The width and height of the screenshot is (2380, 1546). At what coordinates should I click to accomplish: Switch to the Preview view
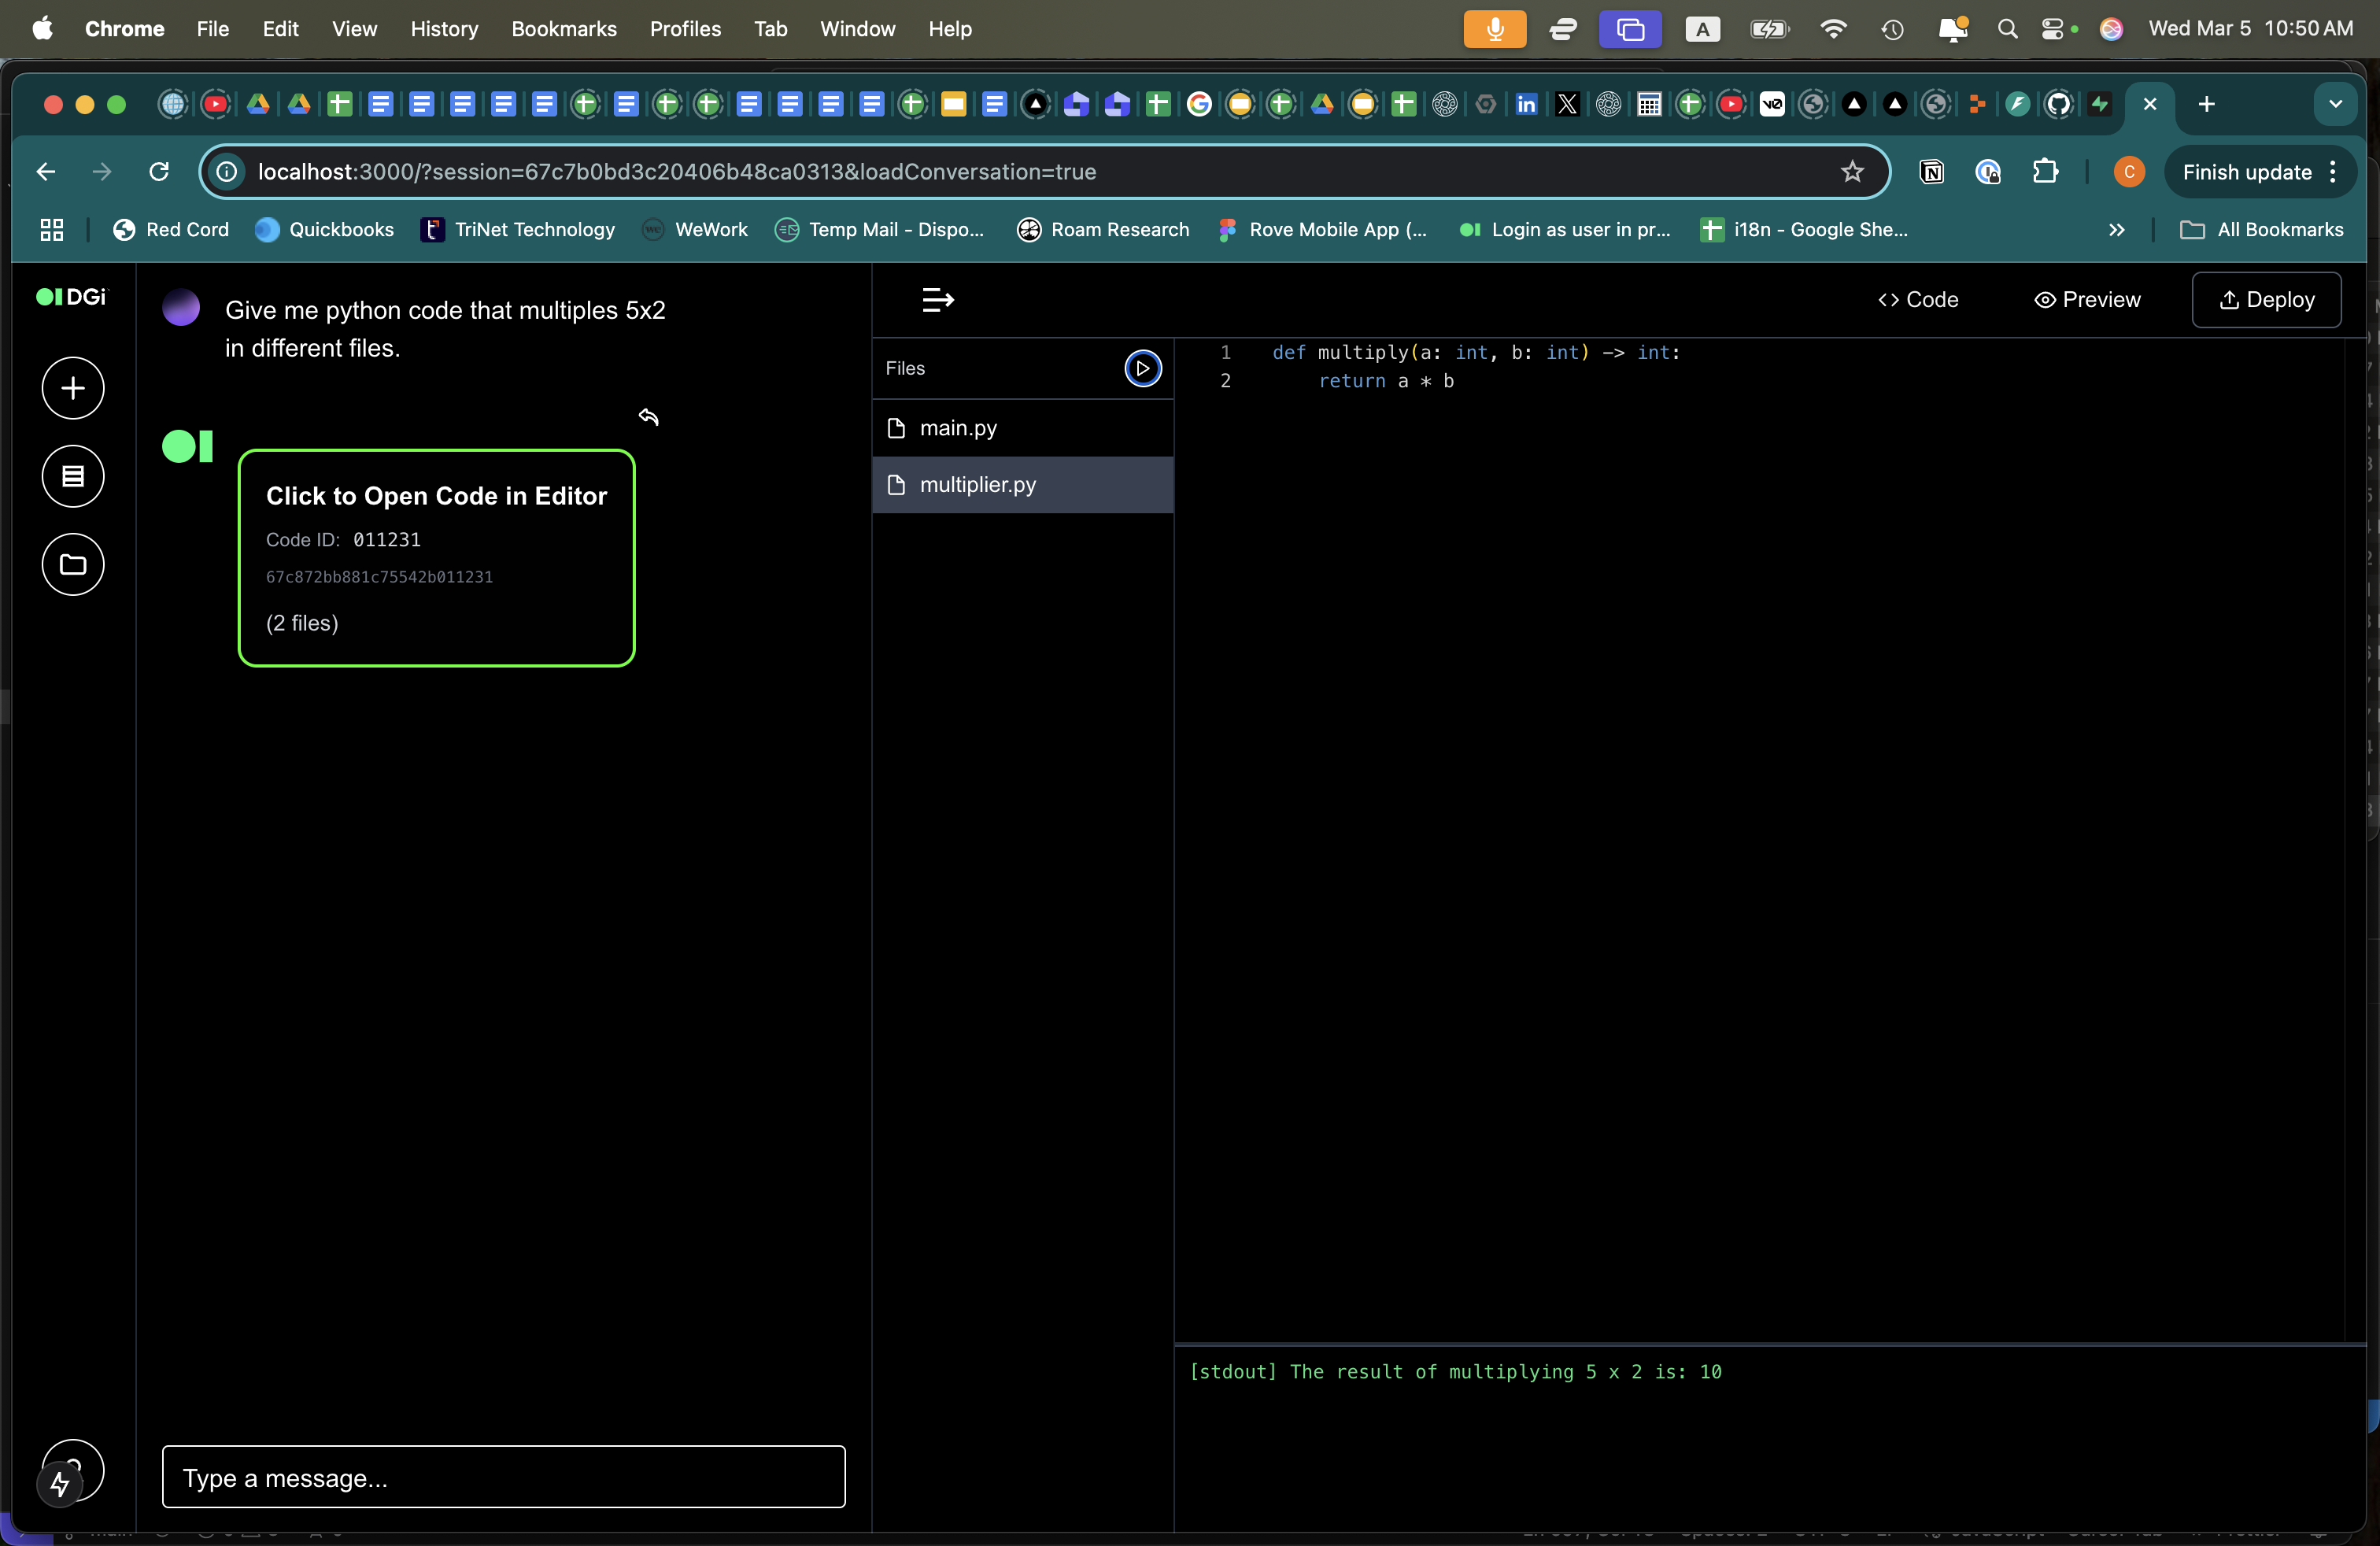2087,299
